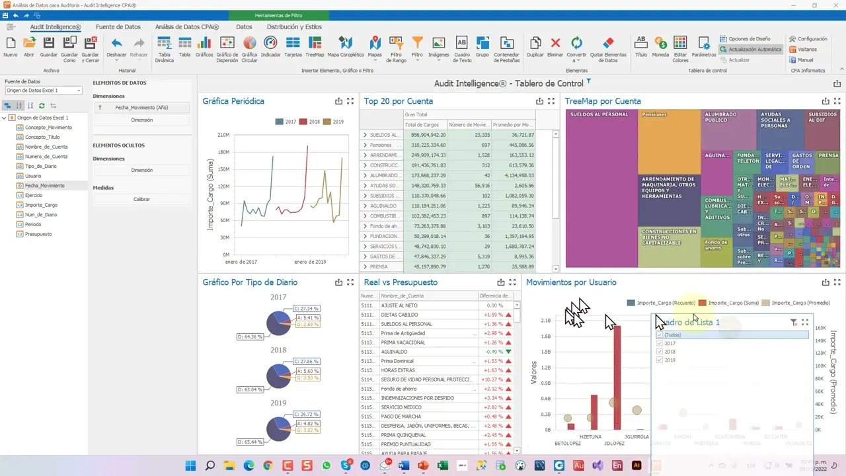This screenshot has height=476, width=846.
Task: Expand the SUELDOS AL... row
Action: pos(365,135)
